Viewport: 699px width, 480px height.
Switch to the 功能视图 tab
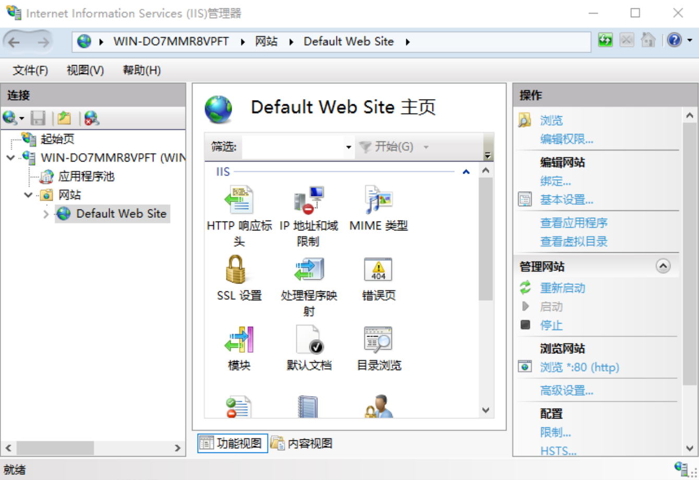pyautogui.click(x=233, y=444)
